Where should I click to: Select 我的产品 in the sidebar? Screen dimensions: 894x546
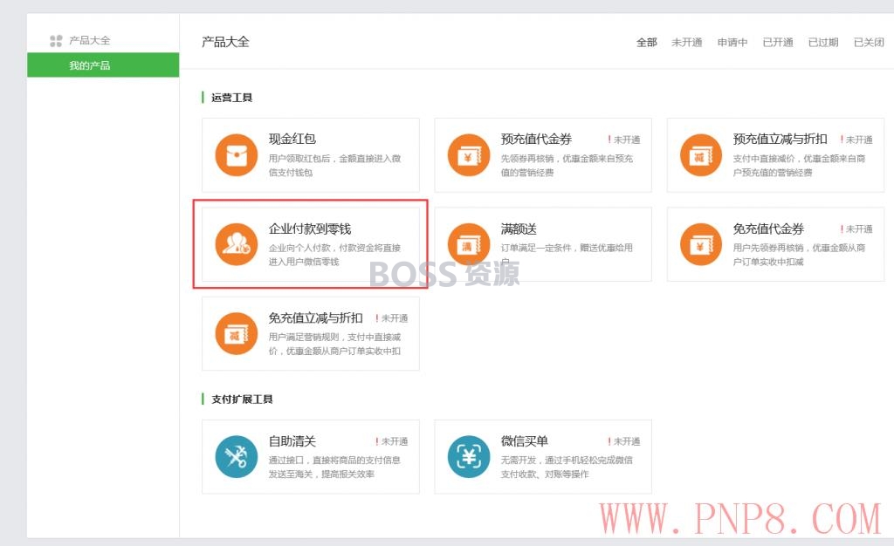pos(103,65)
